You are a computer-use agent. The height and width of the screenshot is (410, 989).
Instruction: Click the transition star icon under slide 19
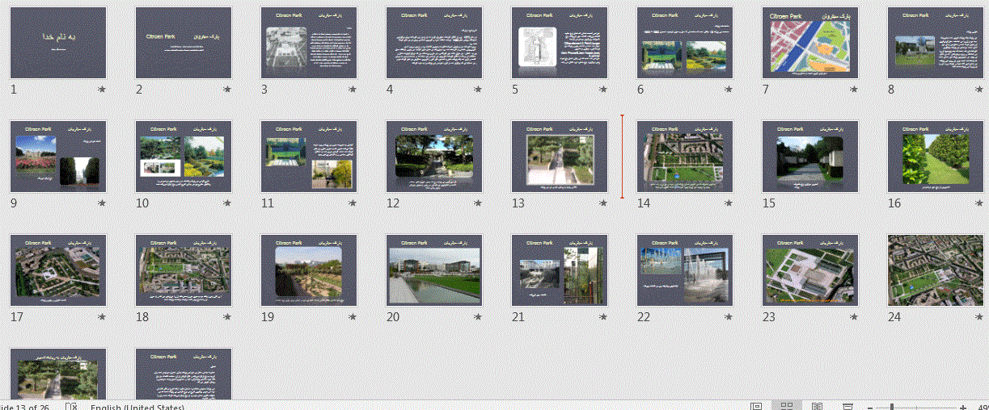[x=353, y=317]
